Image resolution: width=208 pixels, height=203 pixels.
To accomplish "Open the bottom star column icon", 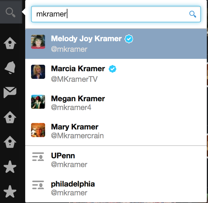I will (10, 191).
